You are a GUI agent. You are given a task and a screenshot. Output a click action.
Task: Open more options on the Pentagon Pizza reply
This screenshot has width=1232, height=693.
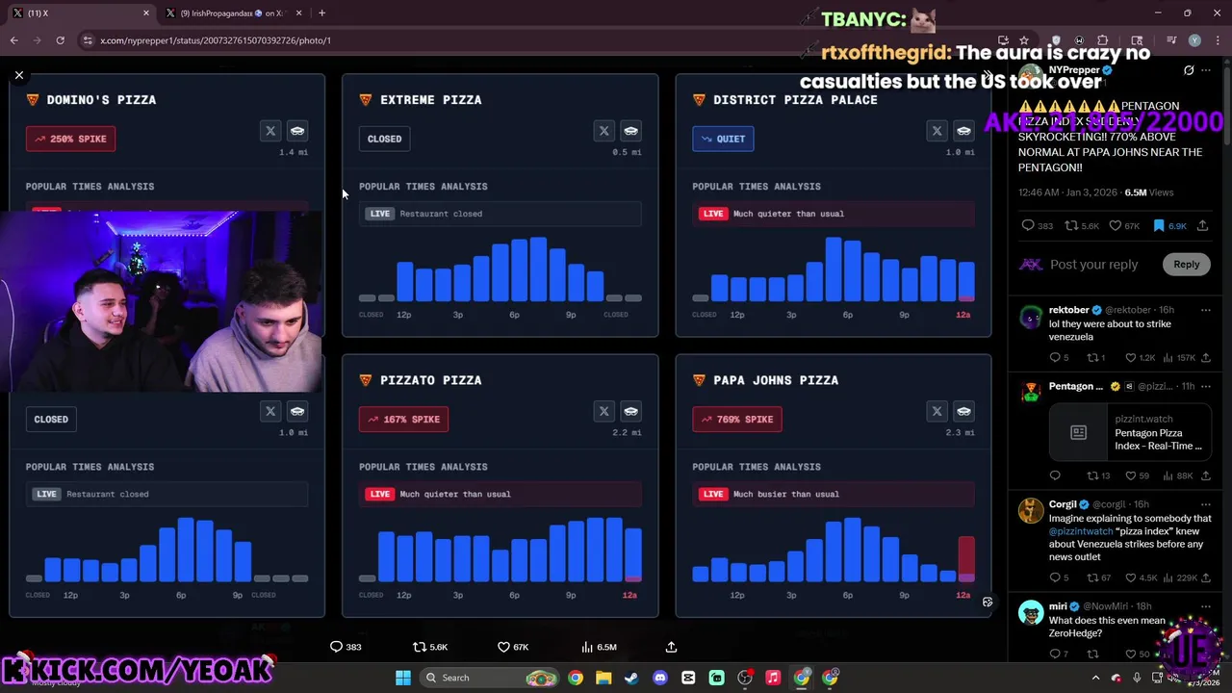(1205, 386)
